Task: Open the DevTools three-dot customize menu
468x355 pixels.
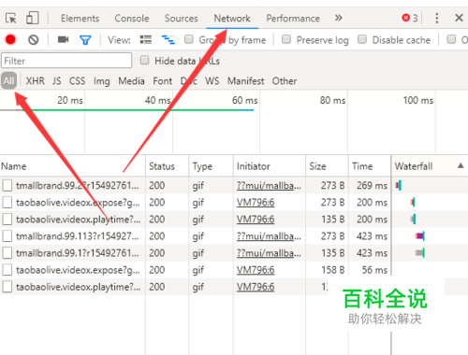Action: [437, 18]
